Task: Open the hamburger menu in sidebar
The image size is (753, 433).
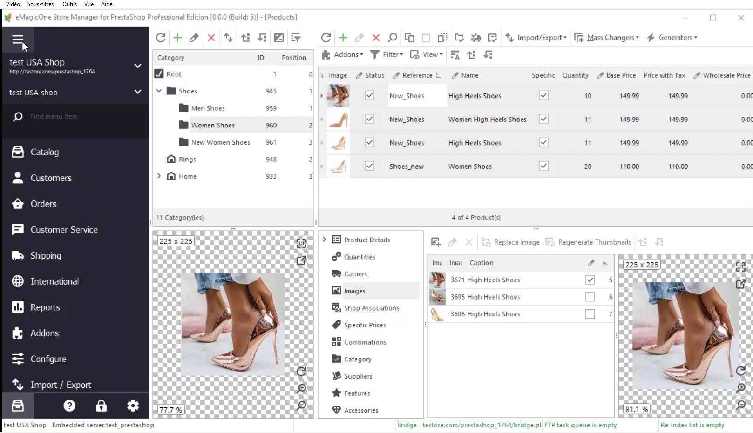Action: pyautogui.click(x=17, y=40)
